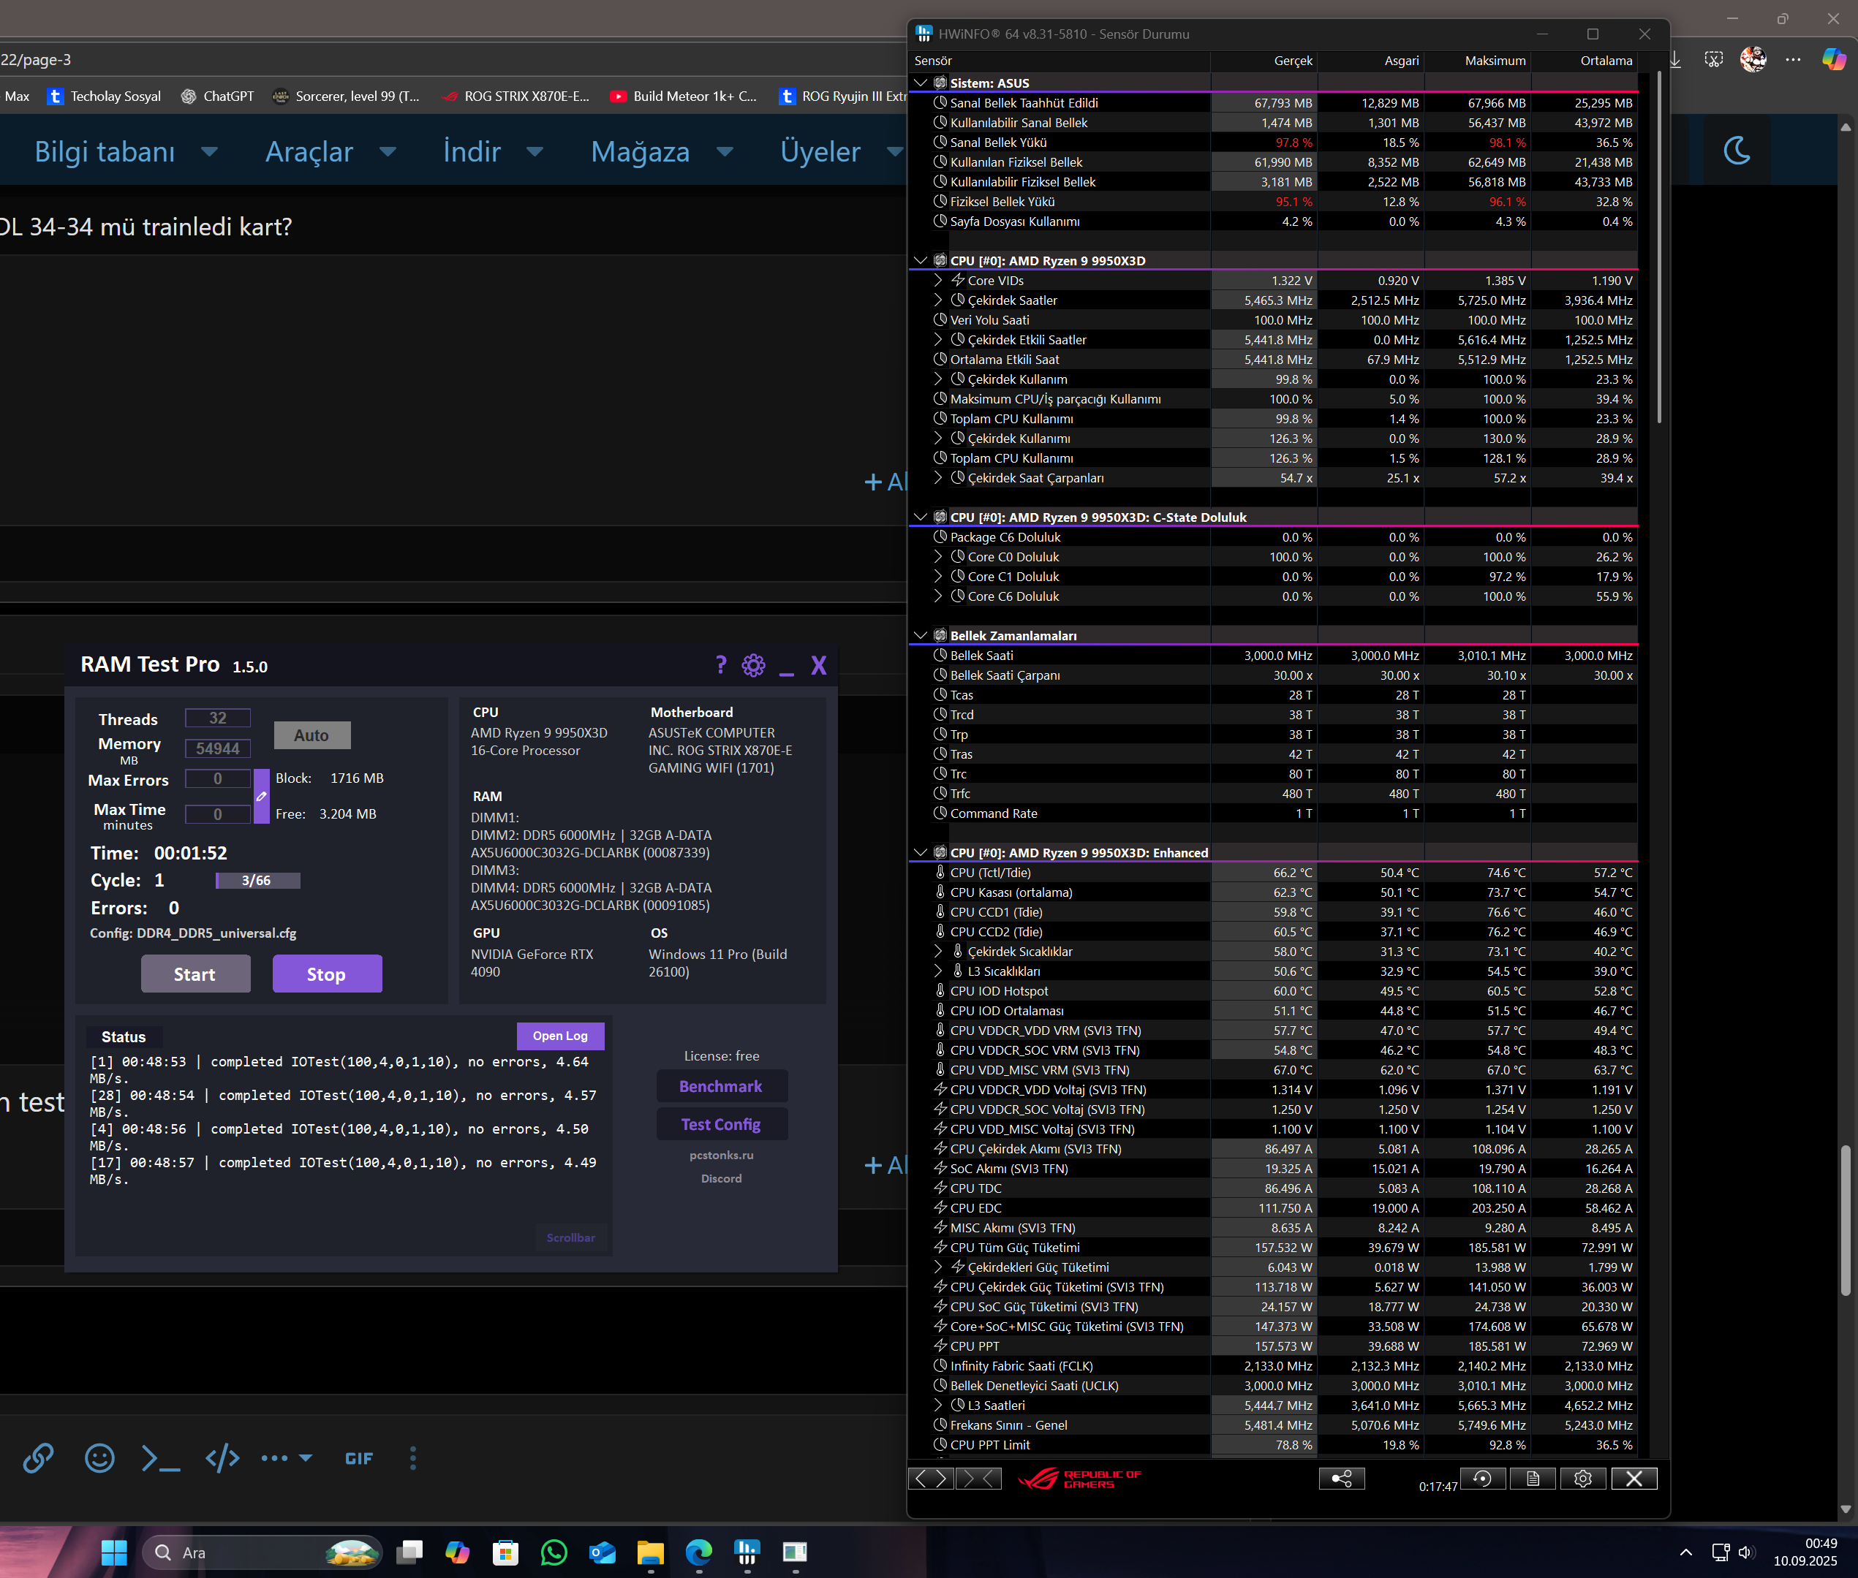
Task: Collapse the Bellek Zamanlamaları group
Action: 921,636
